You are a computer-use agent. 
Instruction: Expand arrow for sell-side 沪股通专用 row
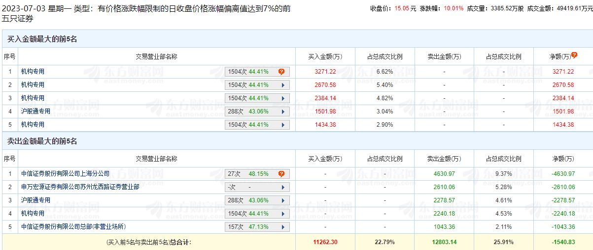282,200
